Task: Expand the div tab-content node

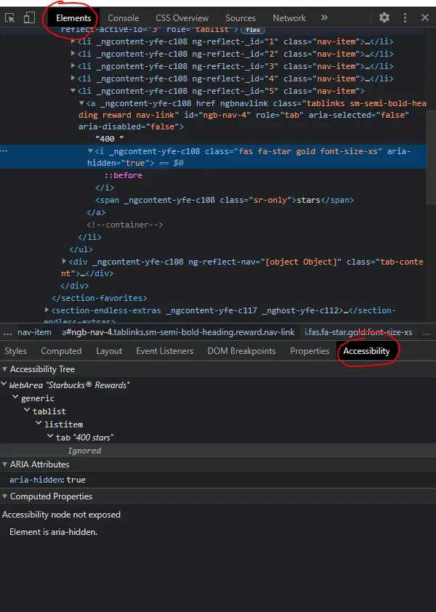Action: coord(65,261)
